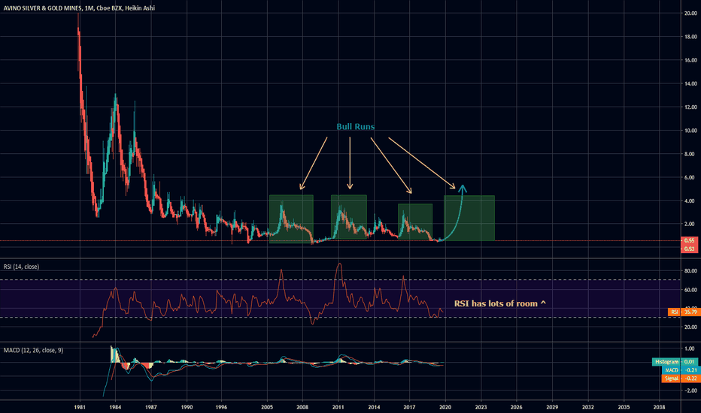
Task: Click the MACD -0.21 value tag
Action: pos(681,370)
